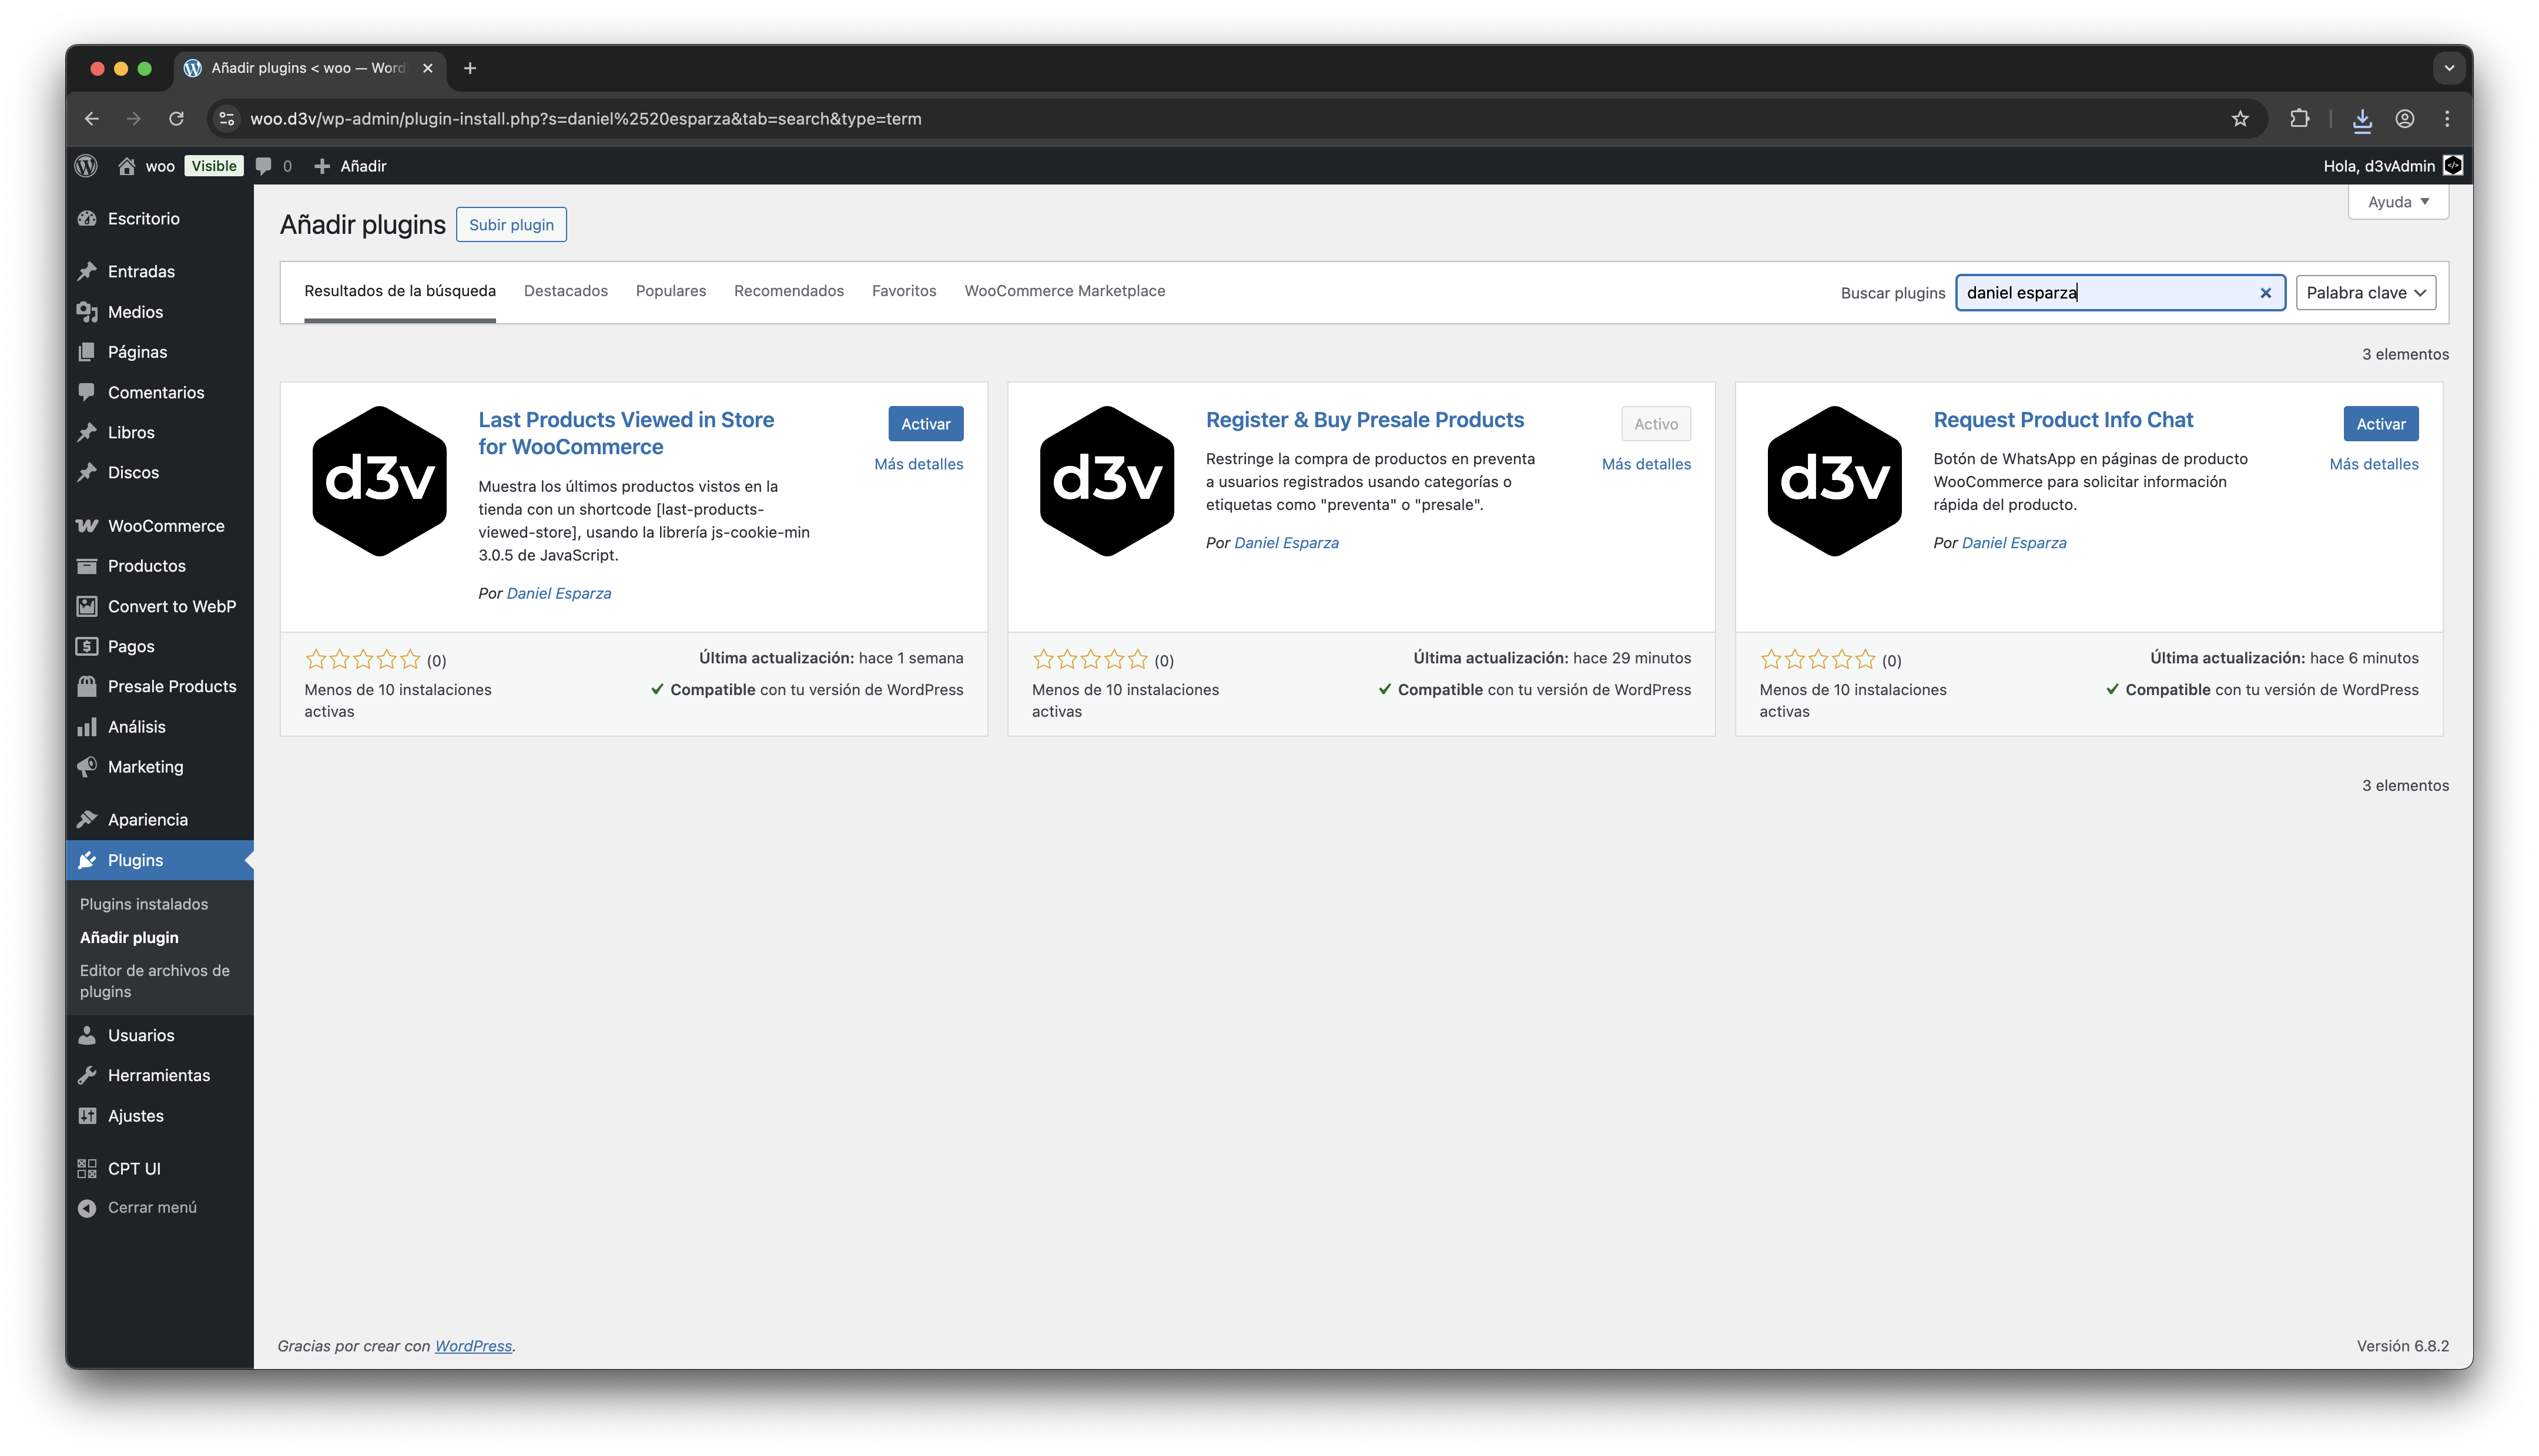Open Libros pin icon in sidebar
The image size is (2539, 1456).
[x=87, y=432]
